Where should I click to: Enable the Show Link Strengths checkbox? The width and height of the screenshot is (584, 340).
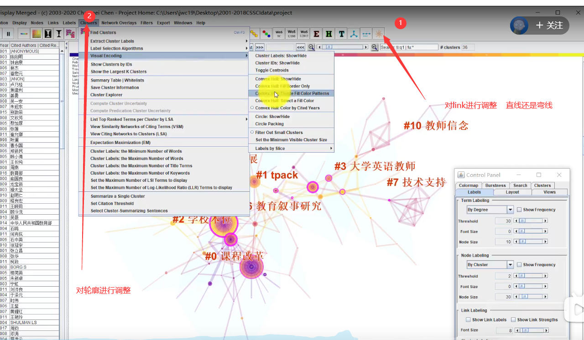[513, 320]
